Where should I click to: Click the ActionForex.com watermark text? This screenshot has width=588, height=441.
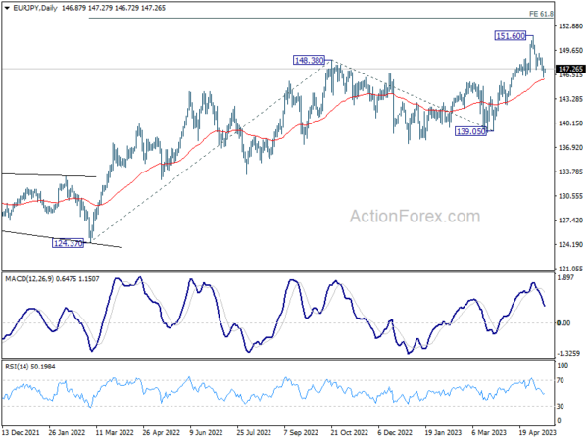[x=415, y=217]
